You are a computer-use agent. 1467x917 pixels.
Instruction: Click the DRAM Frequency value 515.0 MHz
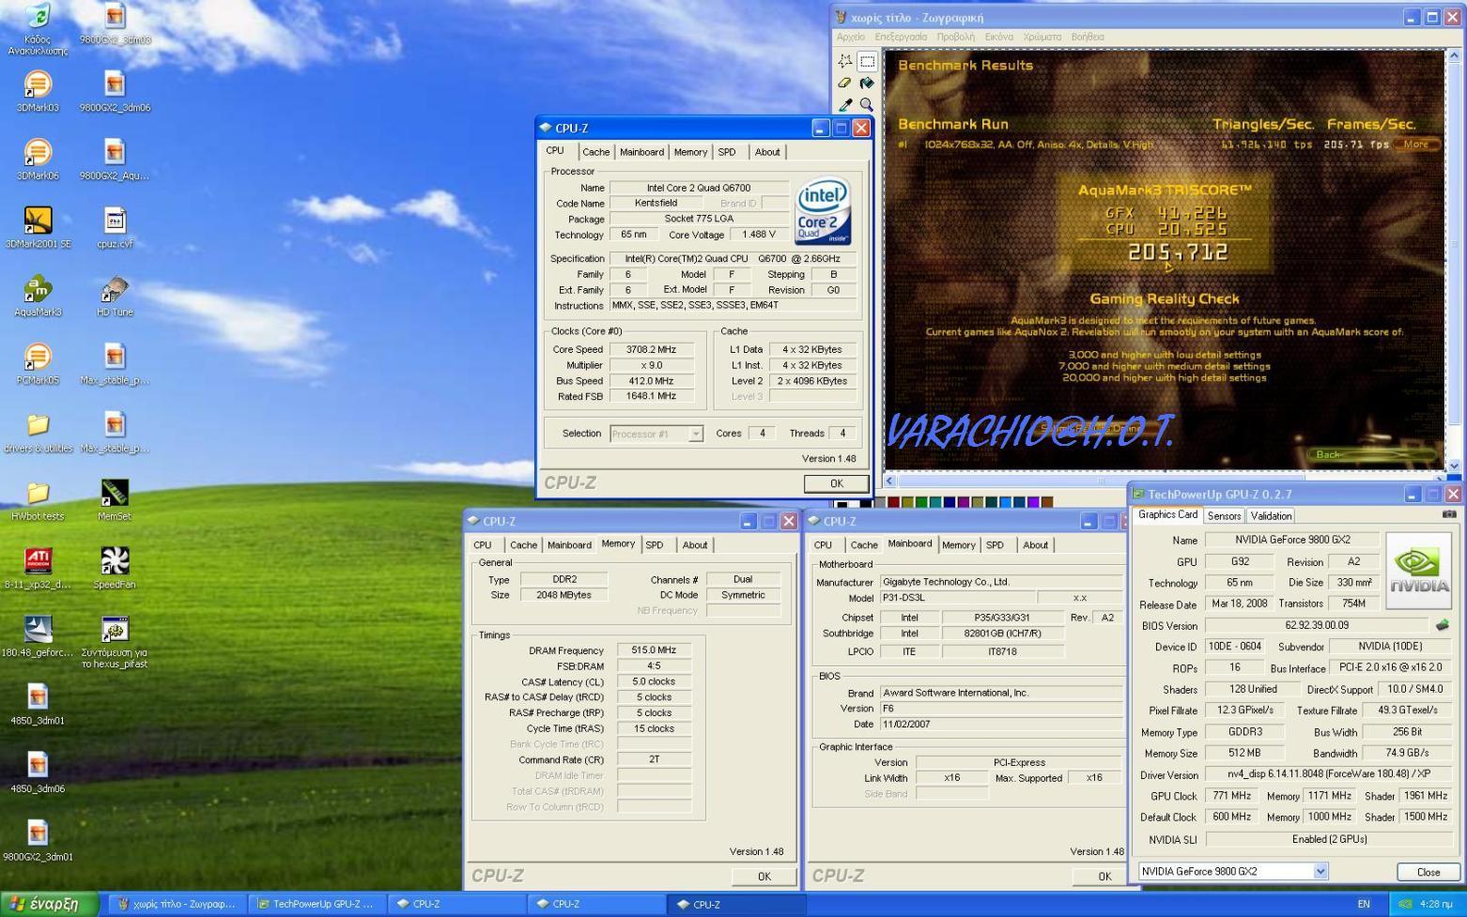tap(654, 650)
